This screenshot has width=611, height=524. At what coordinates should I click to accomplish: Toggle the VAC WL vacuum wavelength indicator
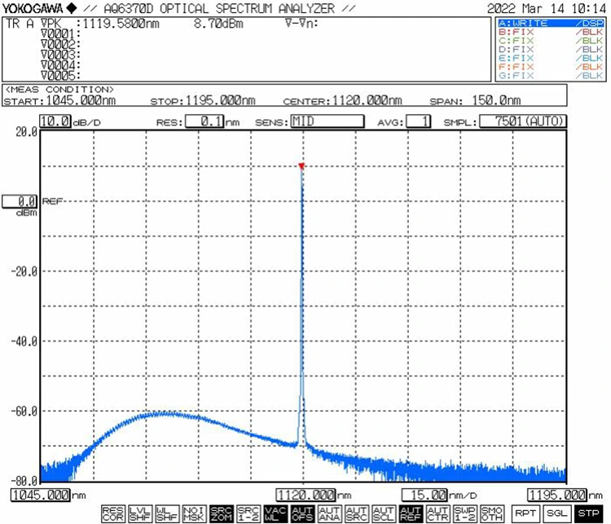click(x=275, y=513)
